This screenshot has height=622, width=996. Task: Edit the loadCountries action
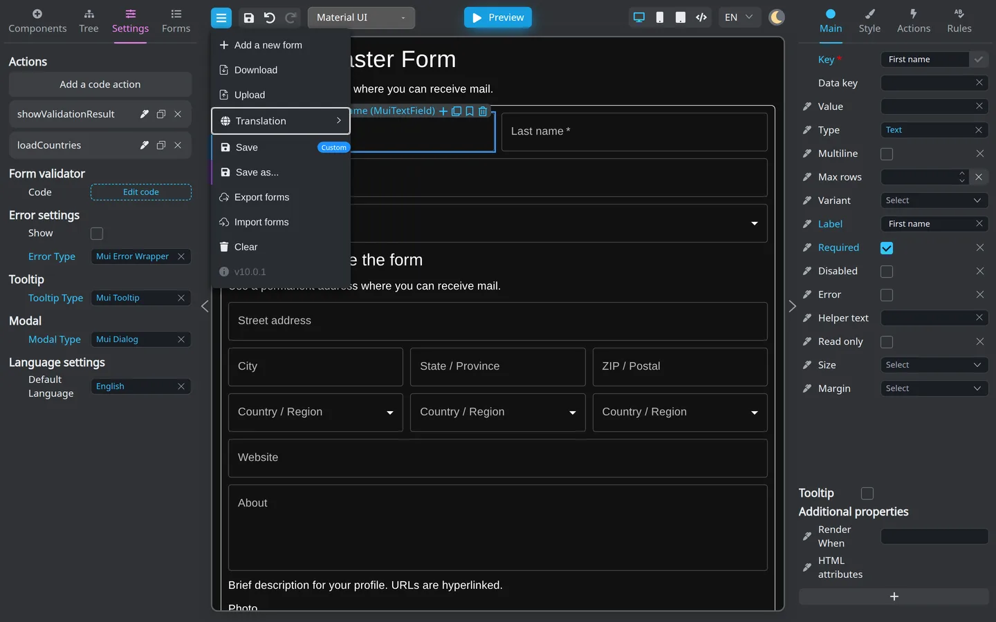pyautogui.click(x=145, y=145)
